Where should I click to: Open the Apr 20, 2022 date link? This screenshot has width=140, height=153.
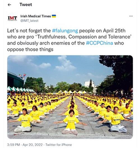(32, 145)
